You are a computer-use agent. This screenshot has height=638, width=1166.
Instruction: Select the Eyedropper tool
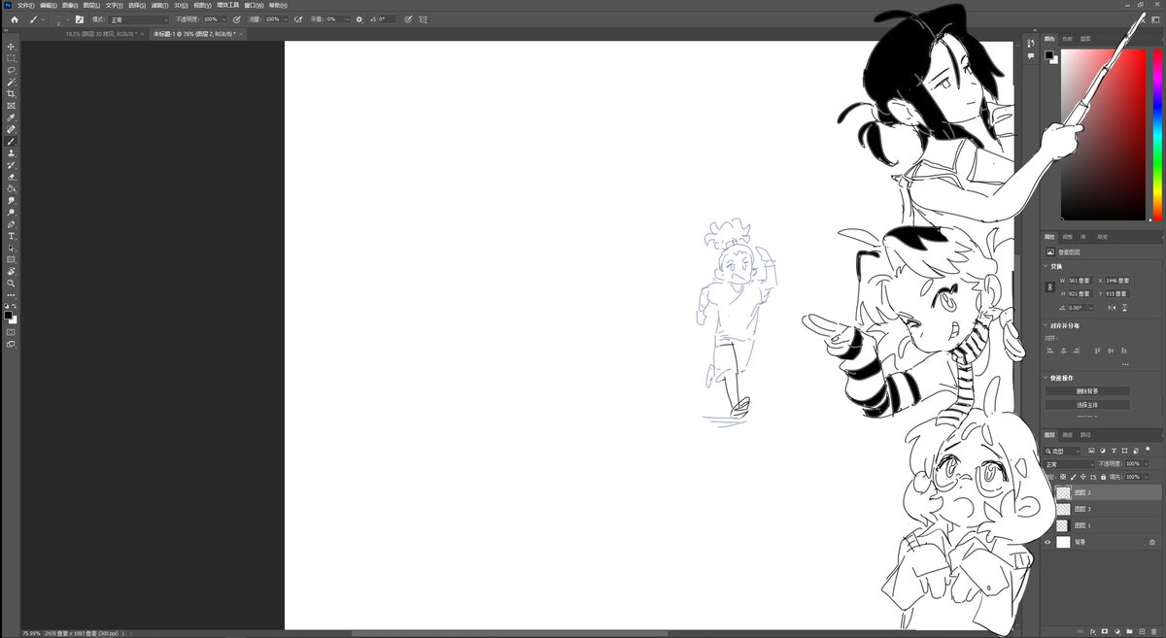point(12,118)
